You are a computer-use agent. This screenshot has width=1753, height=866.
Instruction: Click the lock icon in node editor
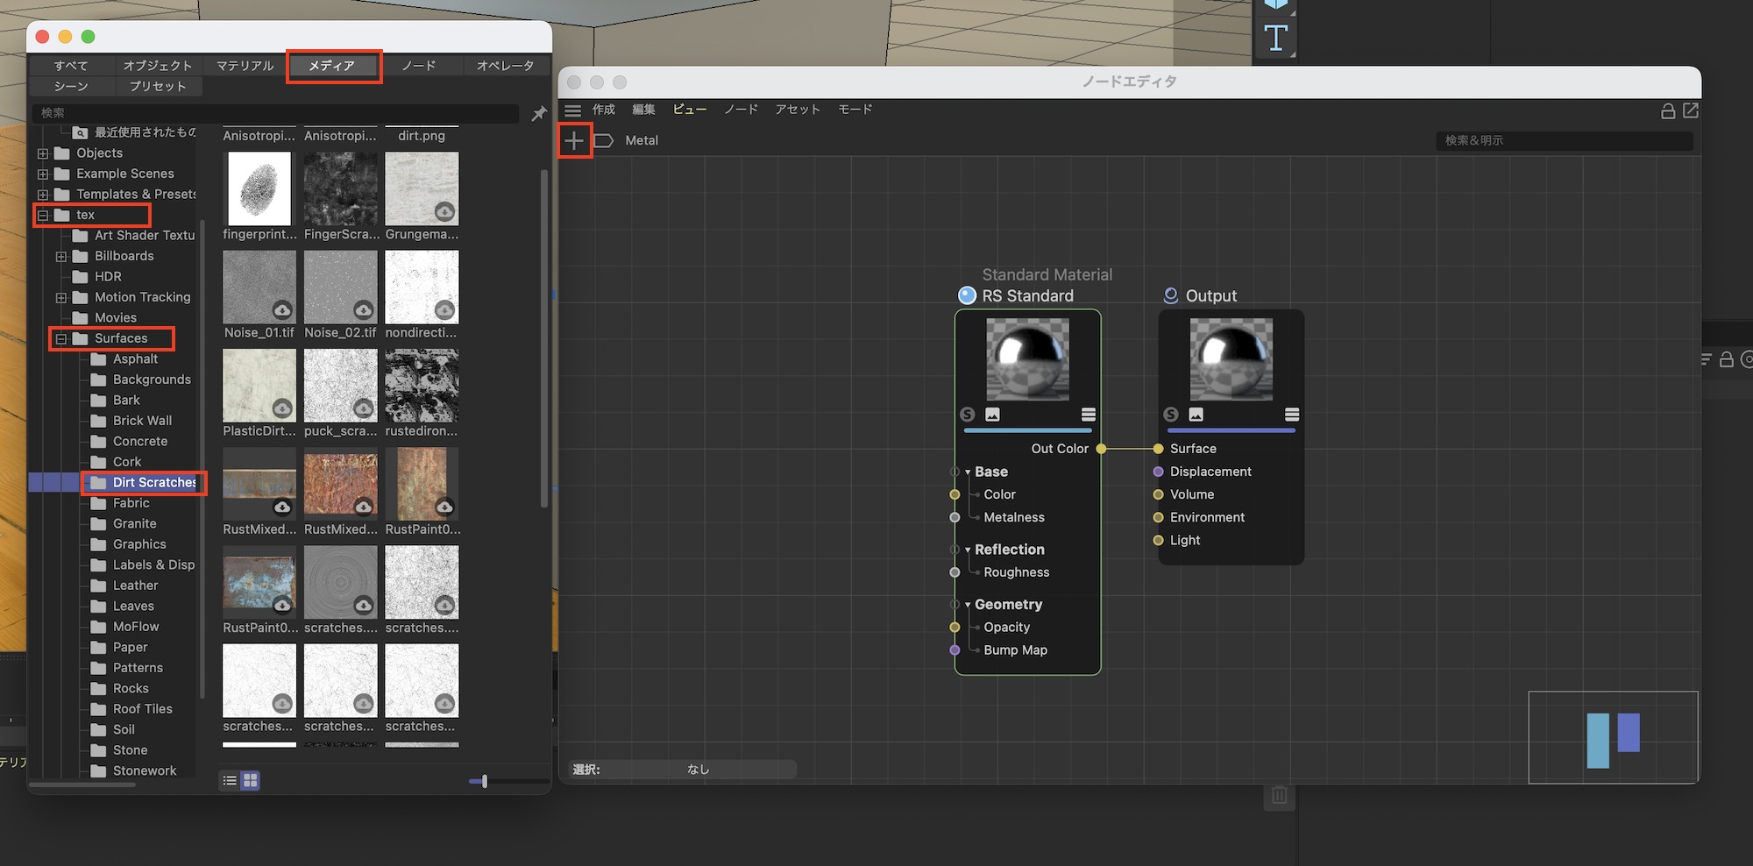(x=1668, y=111)
